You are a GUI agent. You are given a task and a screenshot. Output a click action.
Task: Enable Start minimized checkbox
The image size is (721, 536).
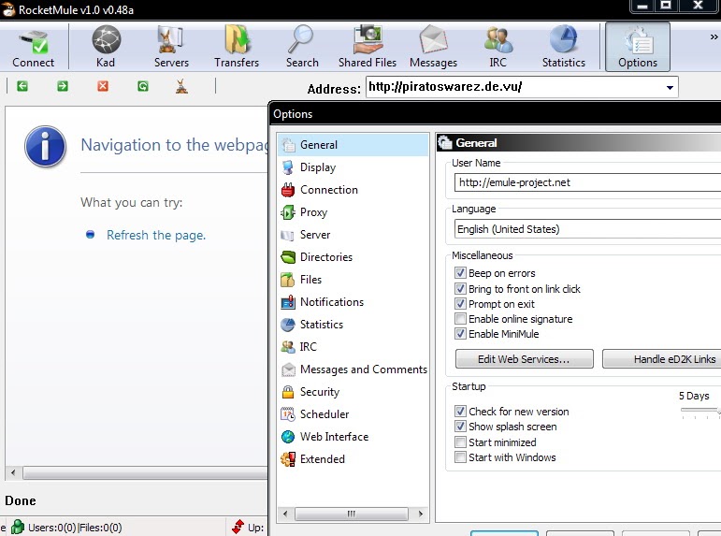tap(460, 442)
